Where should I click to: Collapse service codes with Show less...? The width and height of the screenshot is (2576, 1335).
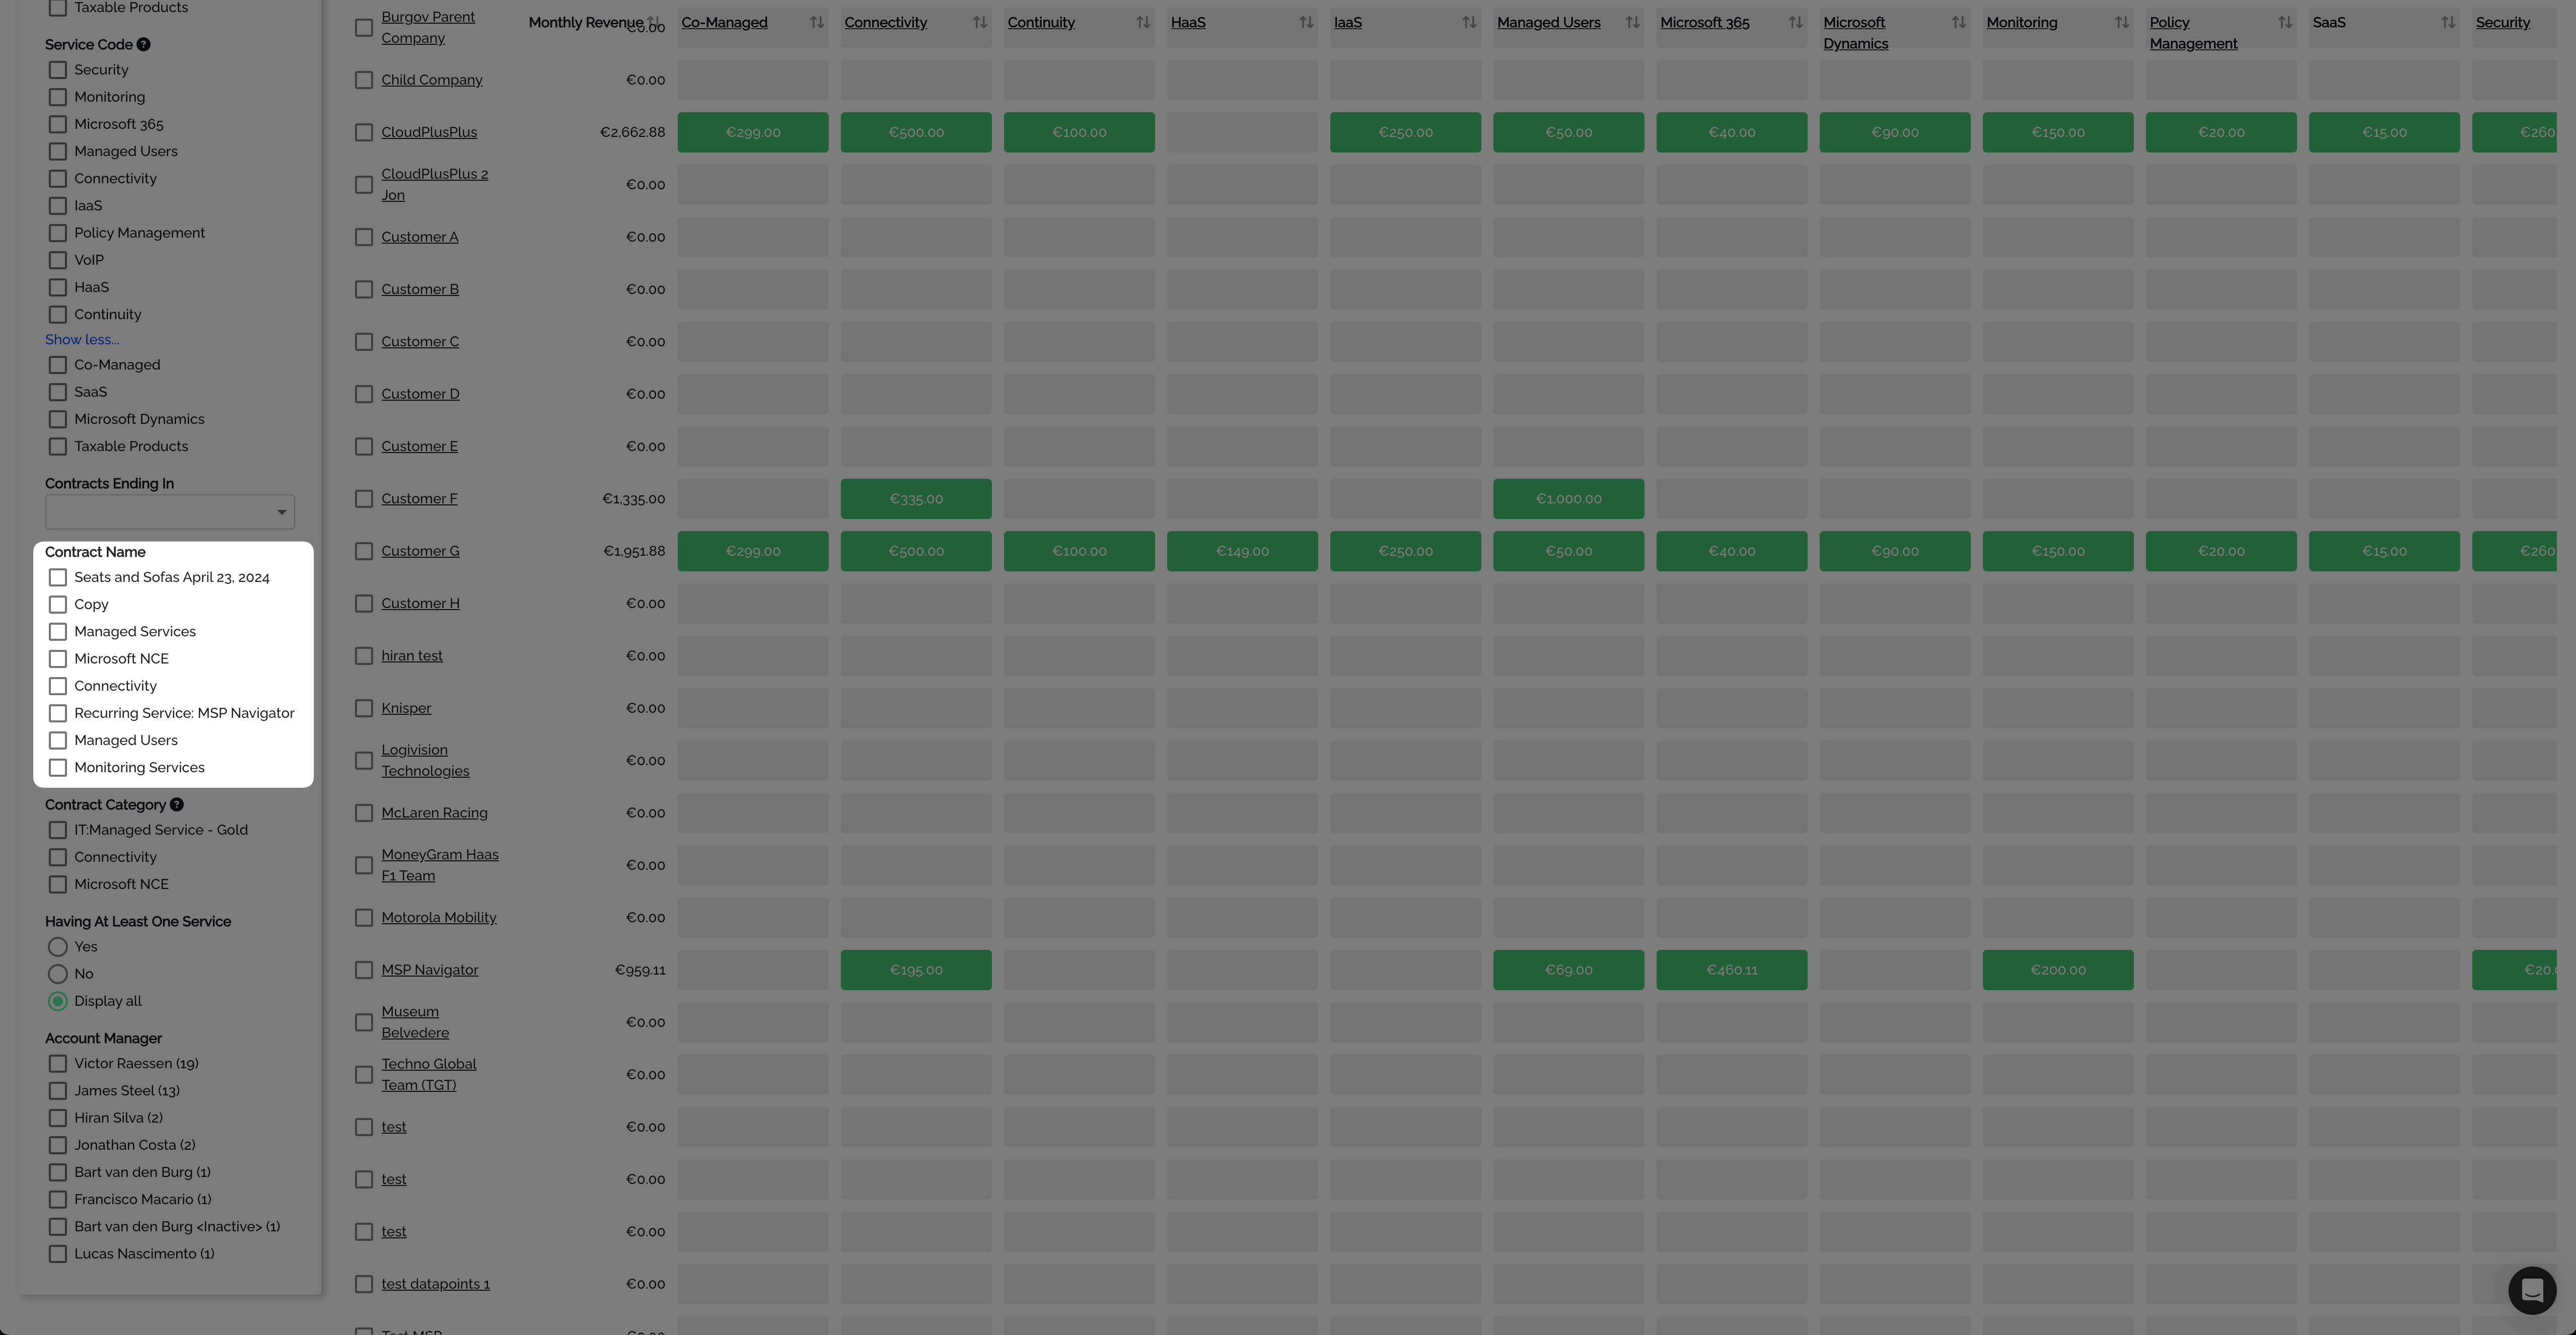pos(82,339)
